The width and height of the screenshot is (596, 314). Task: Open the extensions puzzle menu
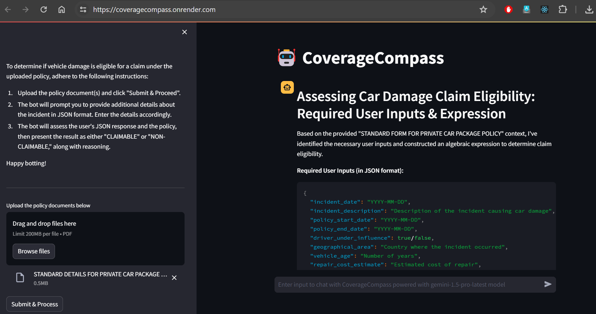(x=563, y=10)
